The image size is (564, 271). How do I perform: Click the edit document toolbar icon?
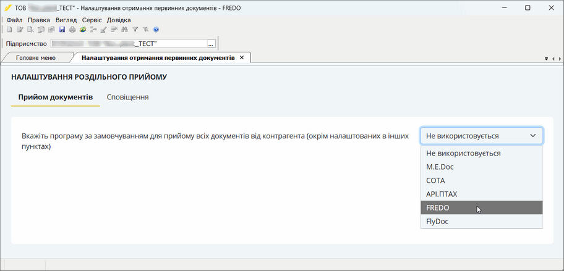20,30
